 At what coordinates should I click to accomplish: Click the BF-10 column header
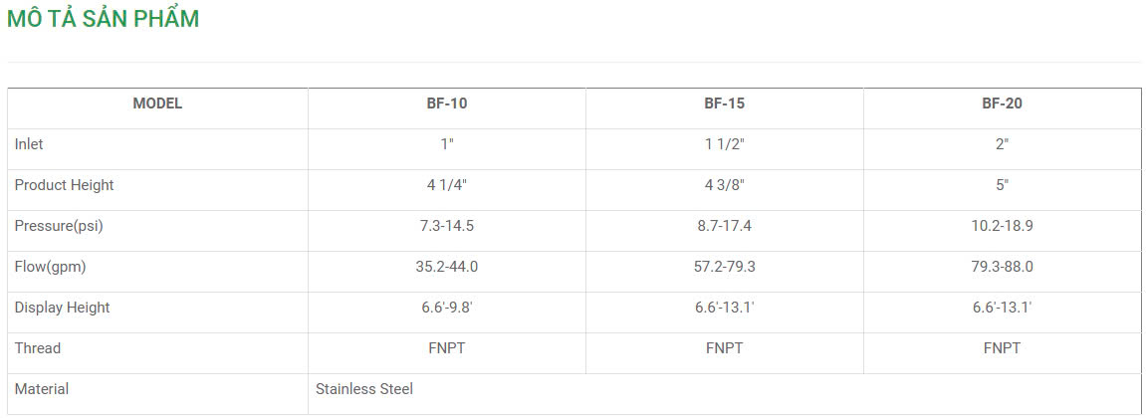click(447, 104)
